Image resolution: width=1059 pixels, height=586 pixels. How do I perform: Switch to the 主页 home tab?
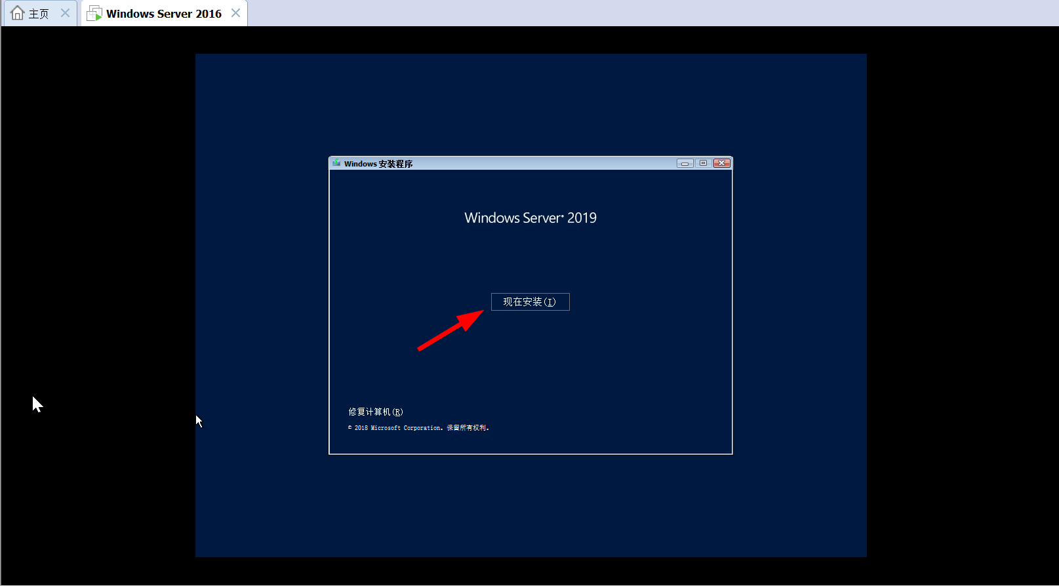click(x=39, y=13)
